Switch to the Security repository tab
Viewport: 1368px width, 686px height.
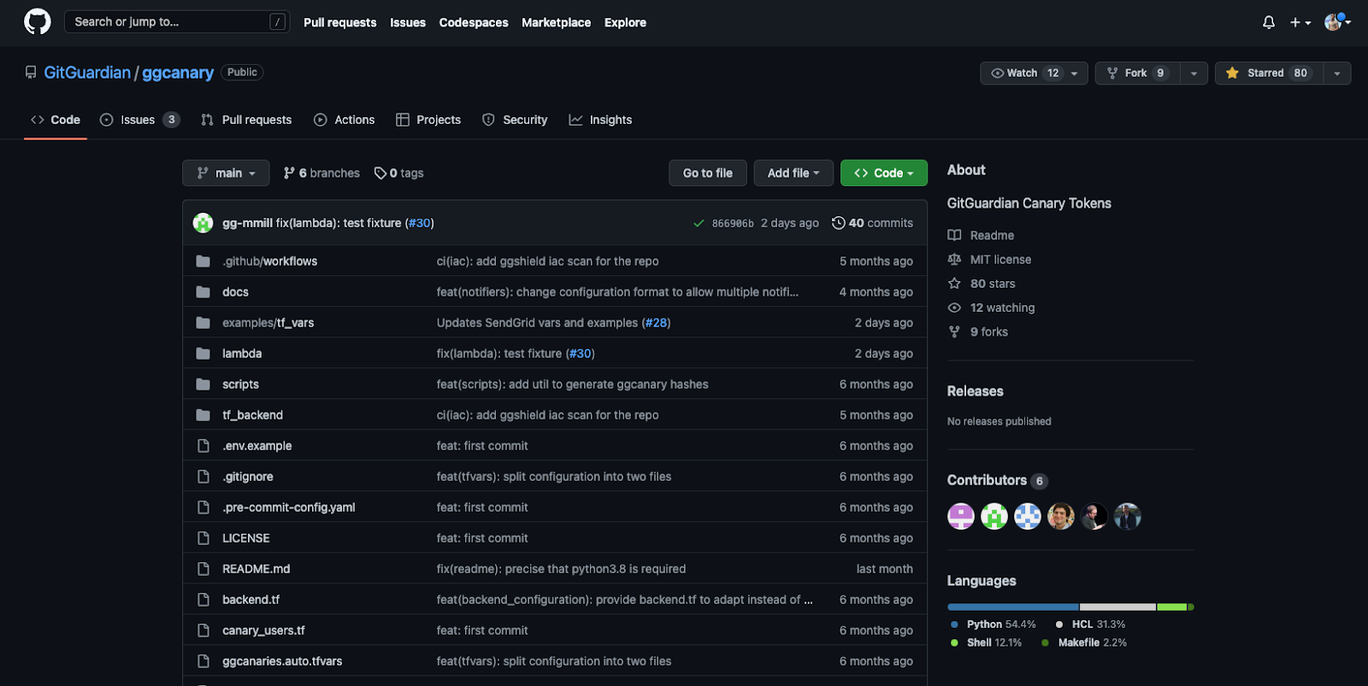(x=515, y=120)
